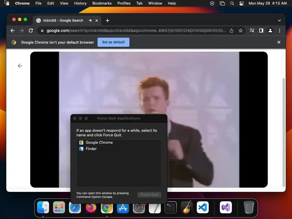Image resolution: width=292 pixels, height=219 pixels.
Task: Reload the current page
Action: click(31, 31)
